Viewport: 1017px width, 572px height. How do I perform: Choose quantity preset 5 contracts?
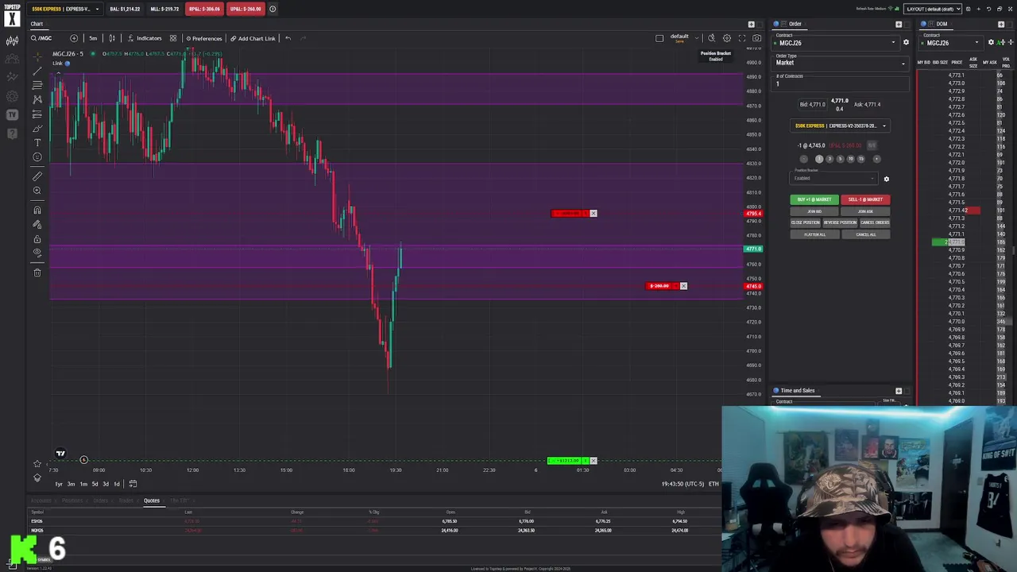pos(840,159)
